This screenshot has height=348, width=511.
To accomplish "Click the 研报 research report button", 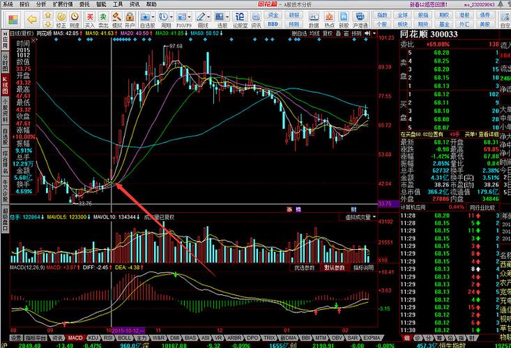I will [x=293, y=15].
